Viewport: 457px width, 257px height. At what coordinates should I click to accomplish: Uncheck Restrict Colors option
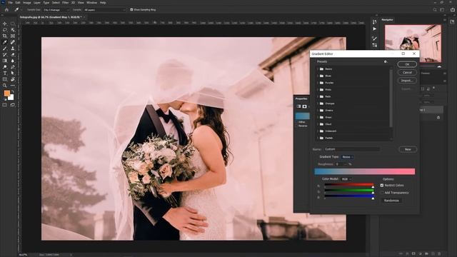pyautogui.click(x=382, y=186)
